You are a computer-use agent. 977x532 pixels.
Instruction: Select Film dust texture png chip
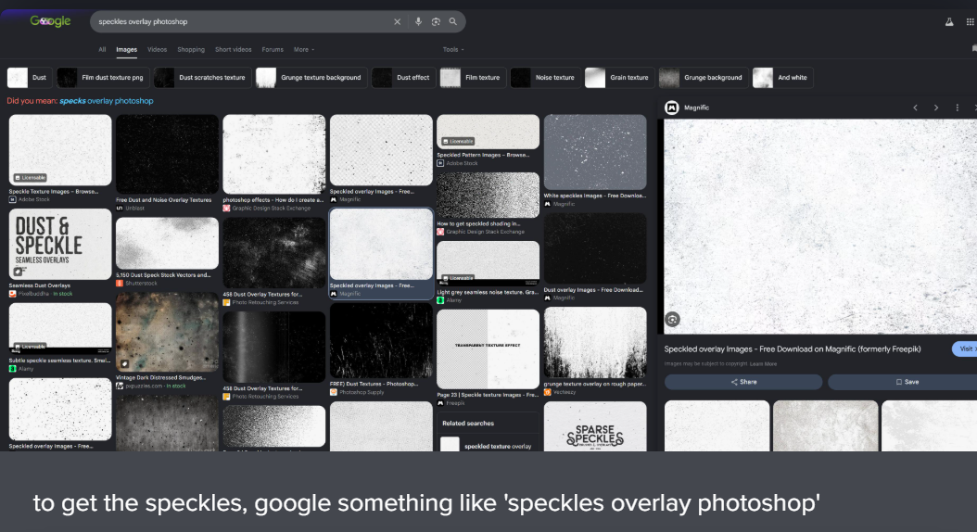click(x=103, y=78)
